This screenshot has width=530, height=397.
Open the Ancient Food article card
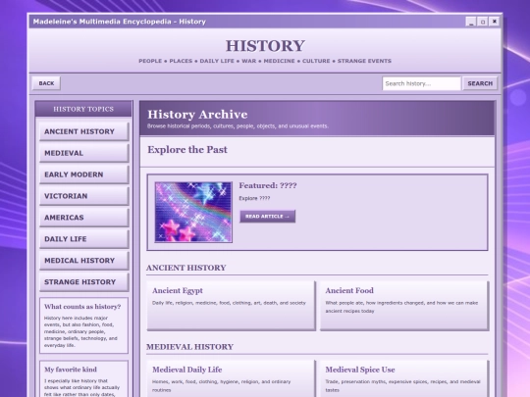point(404,306)
